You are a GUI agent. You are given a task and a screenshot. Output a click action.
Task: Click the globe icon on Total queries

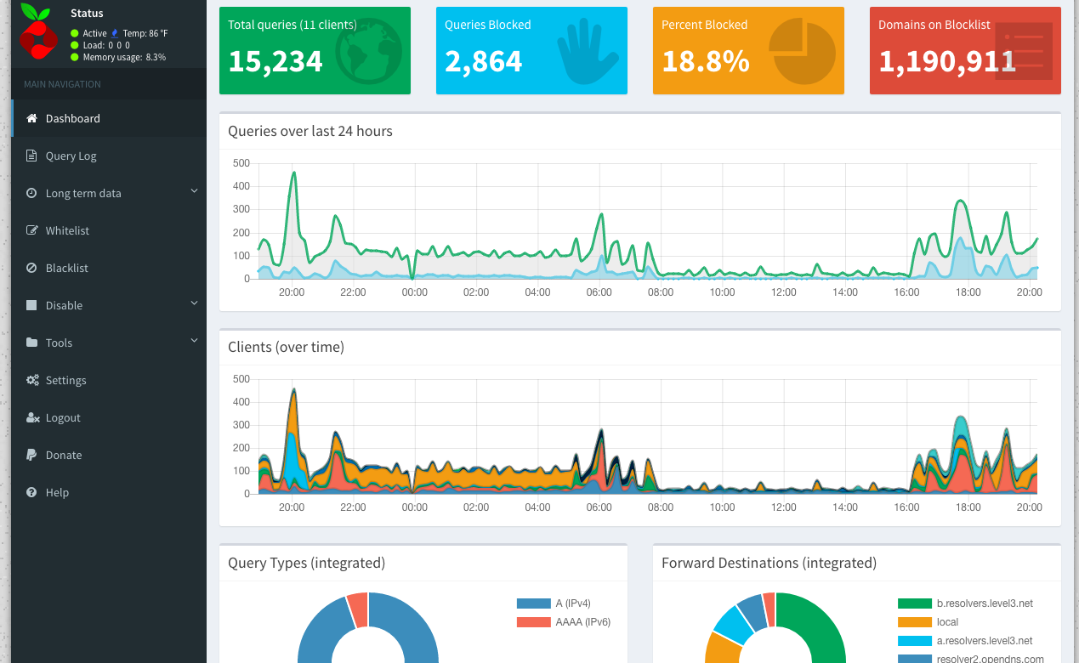click(x=369, y=51)
